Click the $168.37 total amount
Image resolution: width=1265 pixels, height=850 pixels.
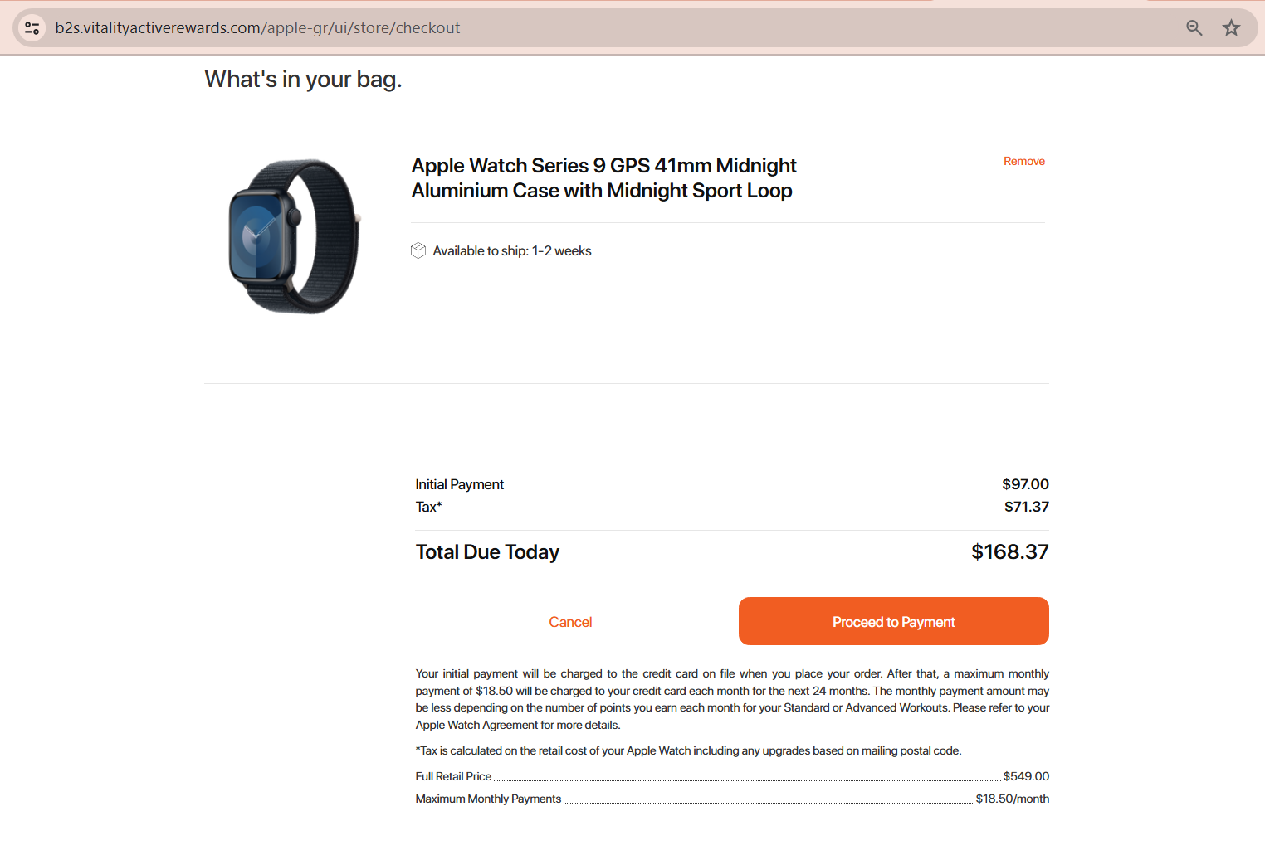click(1009, 552)
